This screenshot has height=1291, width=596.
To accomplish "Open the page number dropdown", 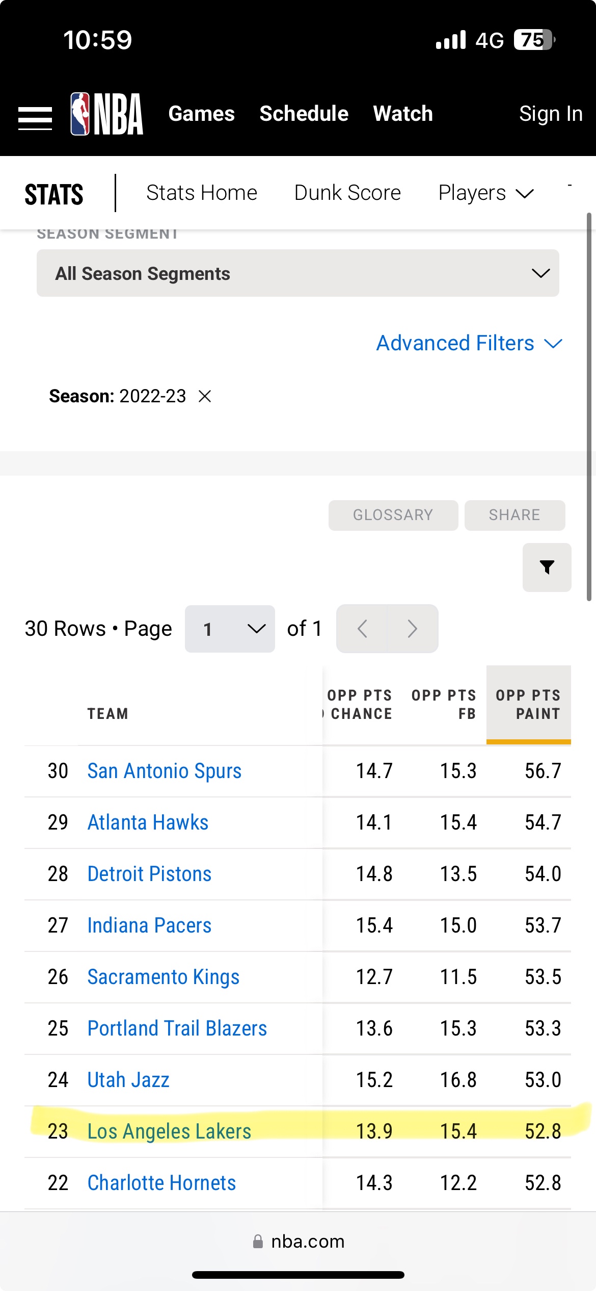I will [230, 629].
